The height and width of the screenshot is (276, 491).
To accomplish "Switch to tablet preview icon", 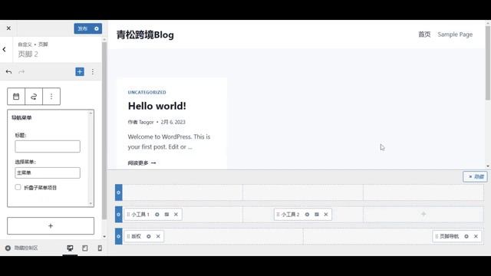I will 85,248.
